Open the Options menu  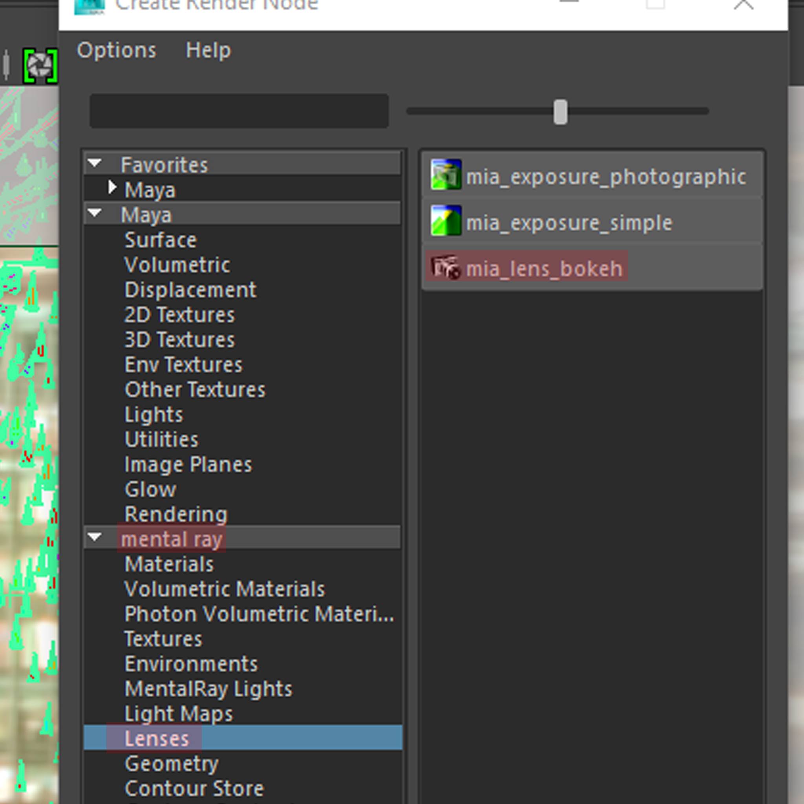pos(117,50)
